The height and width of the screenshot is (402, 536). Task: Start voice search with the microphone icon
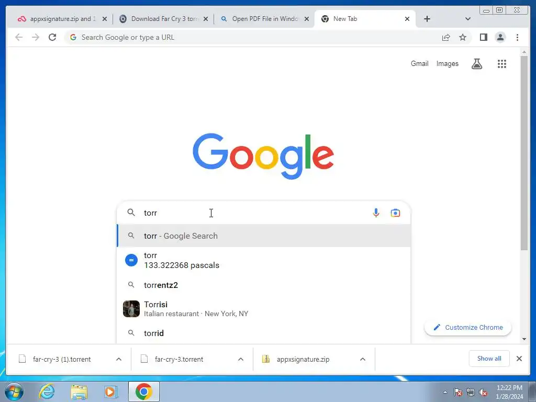click(376, 213)
